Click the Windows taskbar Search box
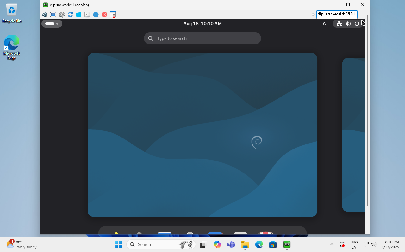Screen dimensions: 405x252 (161, 244)
